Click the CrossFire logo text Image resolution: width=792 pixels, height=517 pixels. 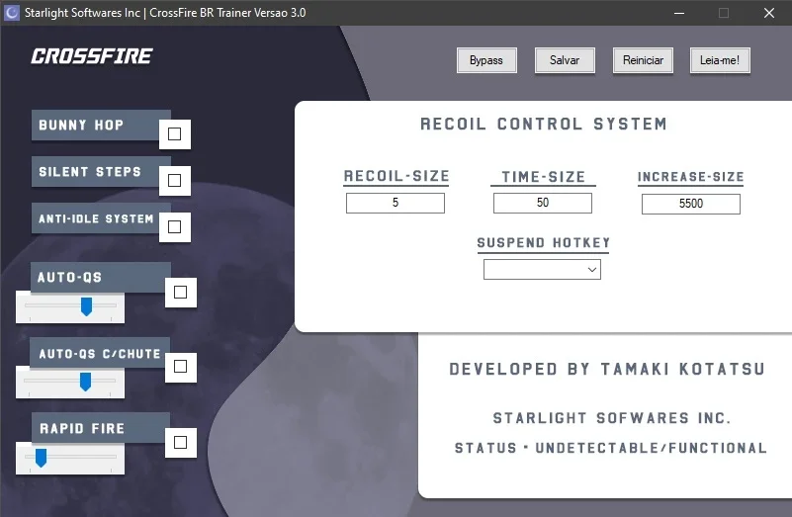[91, 56]
